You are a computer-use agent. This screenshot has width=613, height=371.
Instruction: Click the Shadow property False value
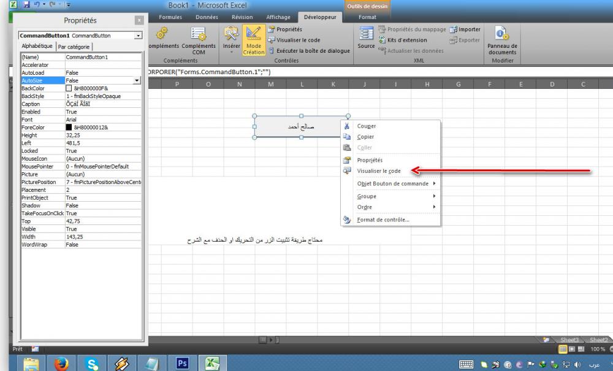(x=103, y=205)
